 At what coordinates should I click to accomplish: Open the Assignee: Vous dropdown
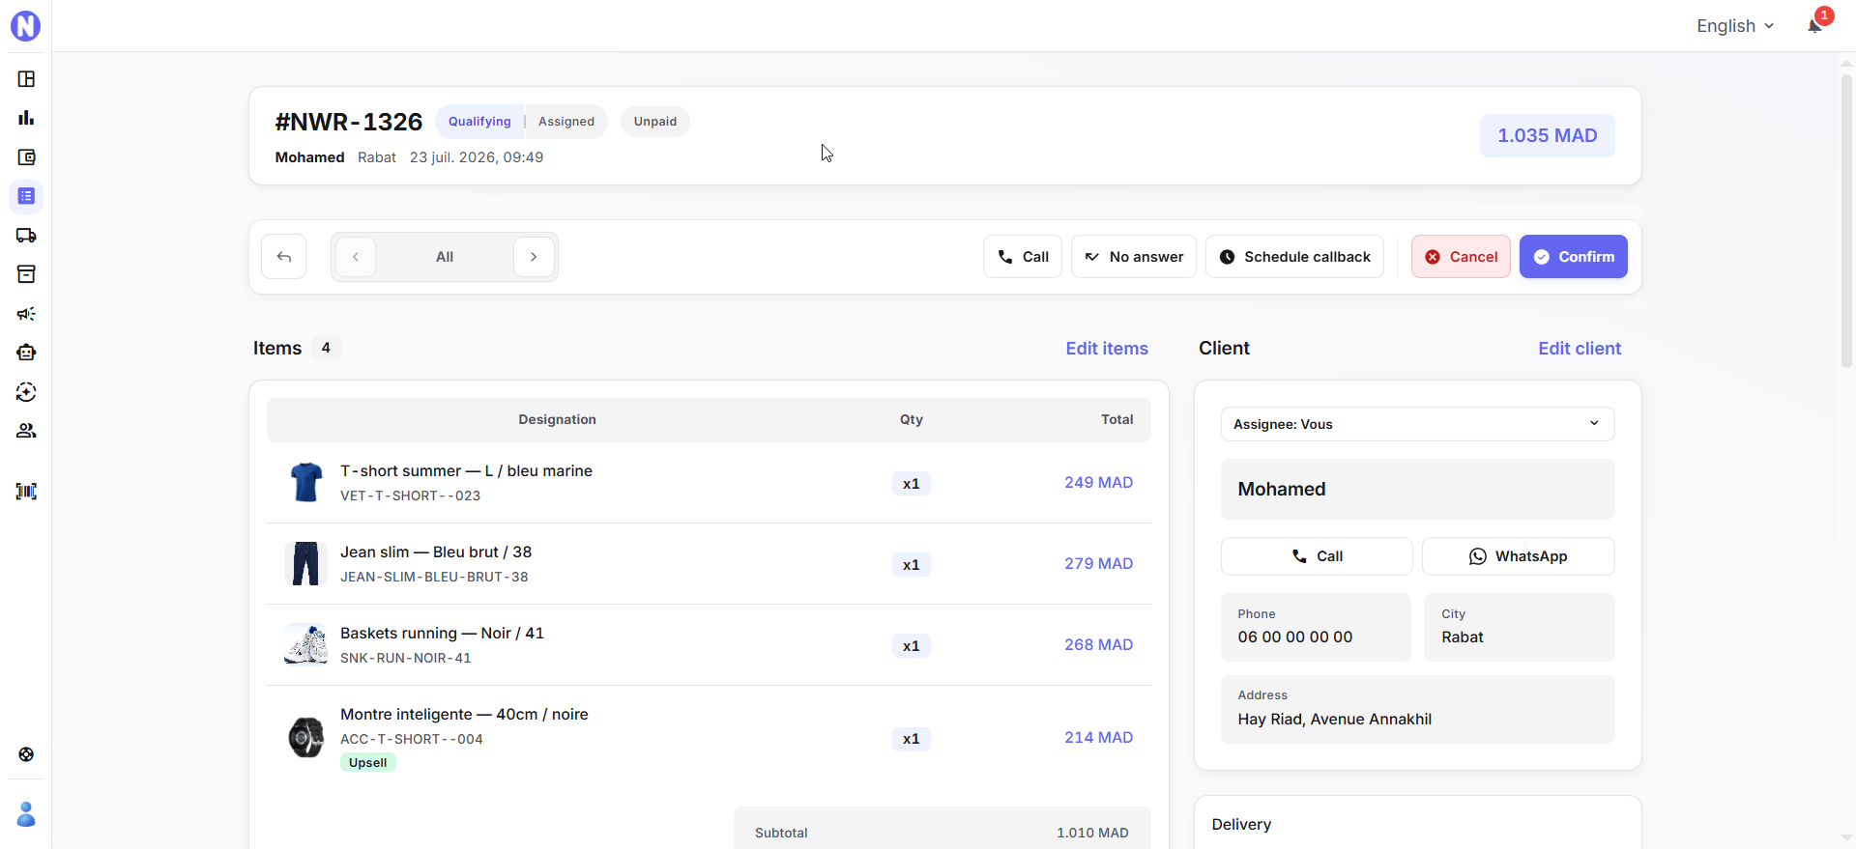(x=1417, y=424)
